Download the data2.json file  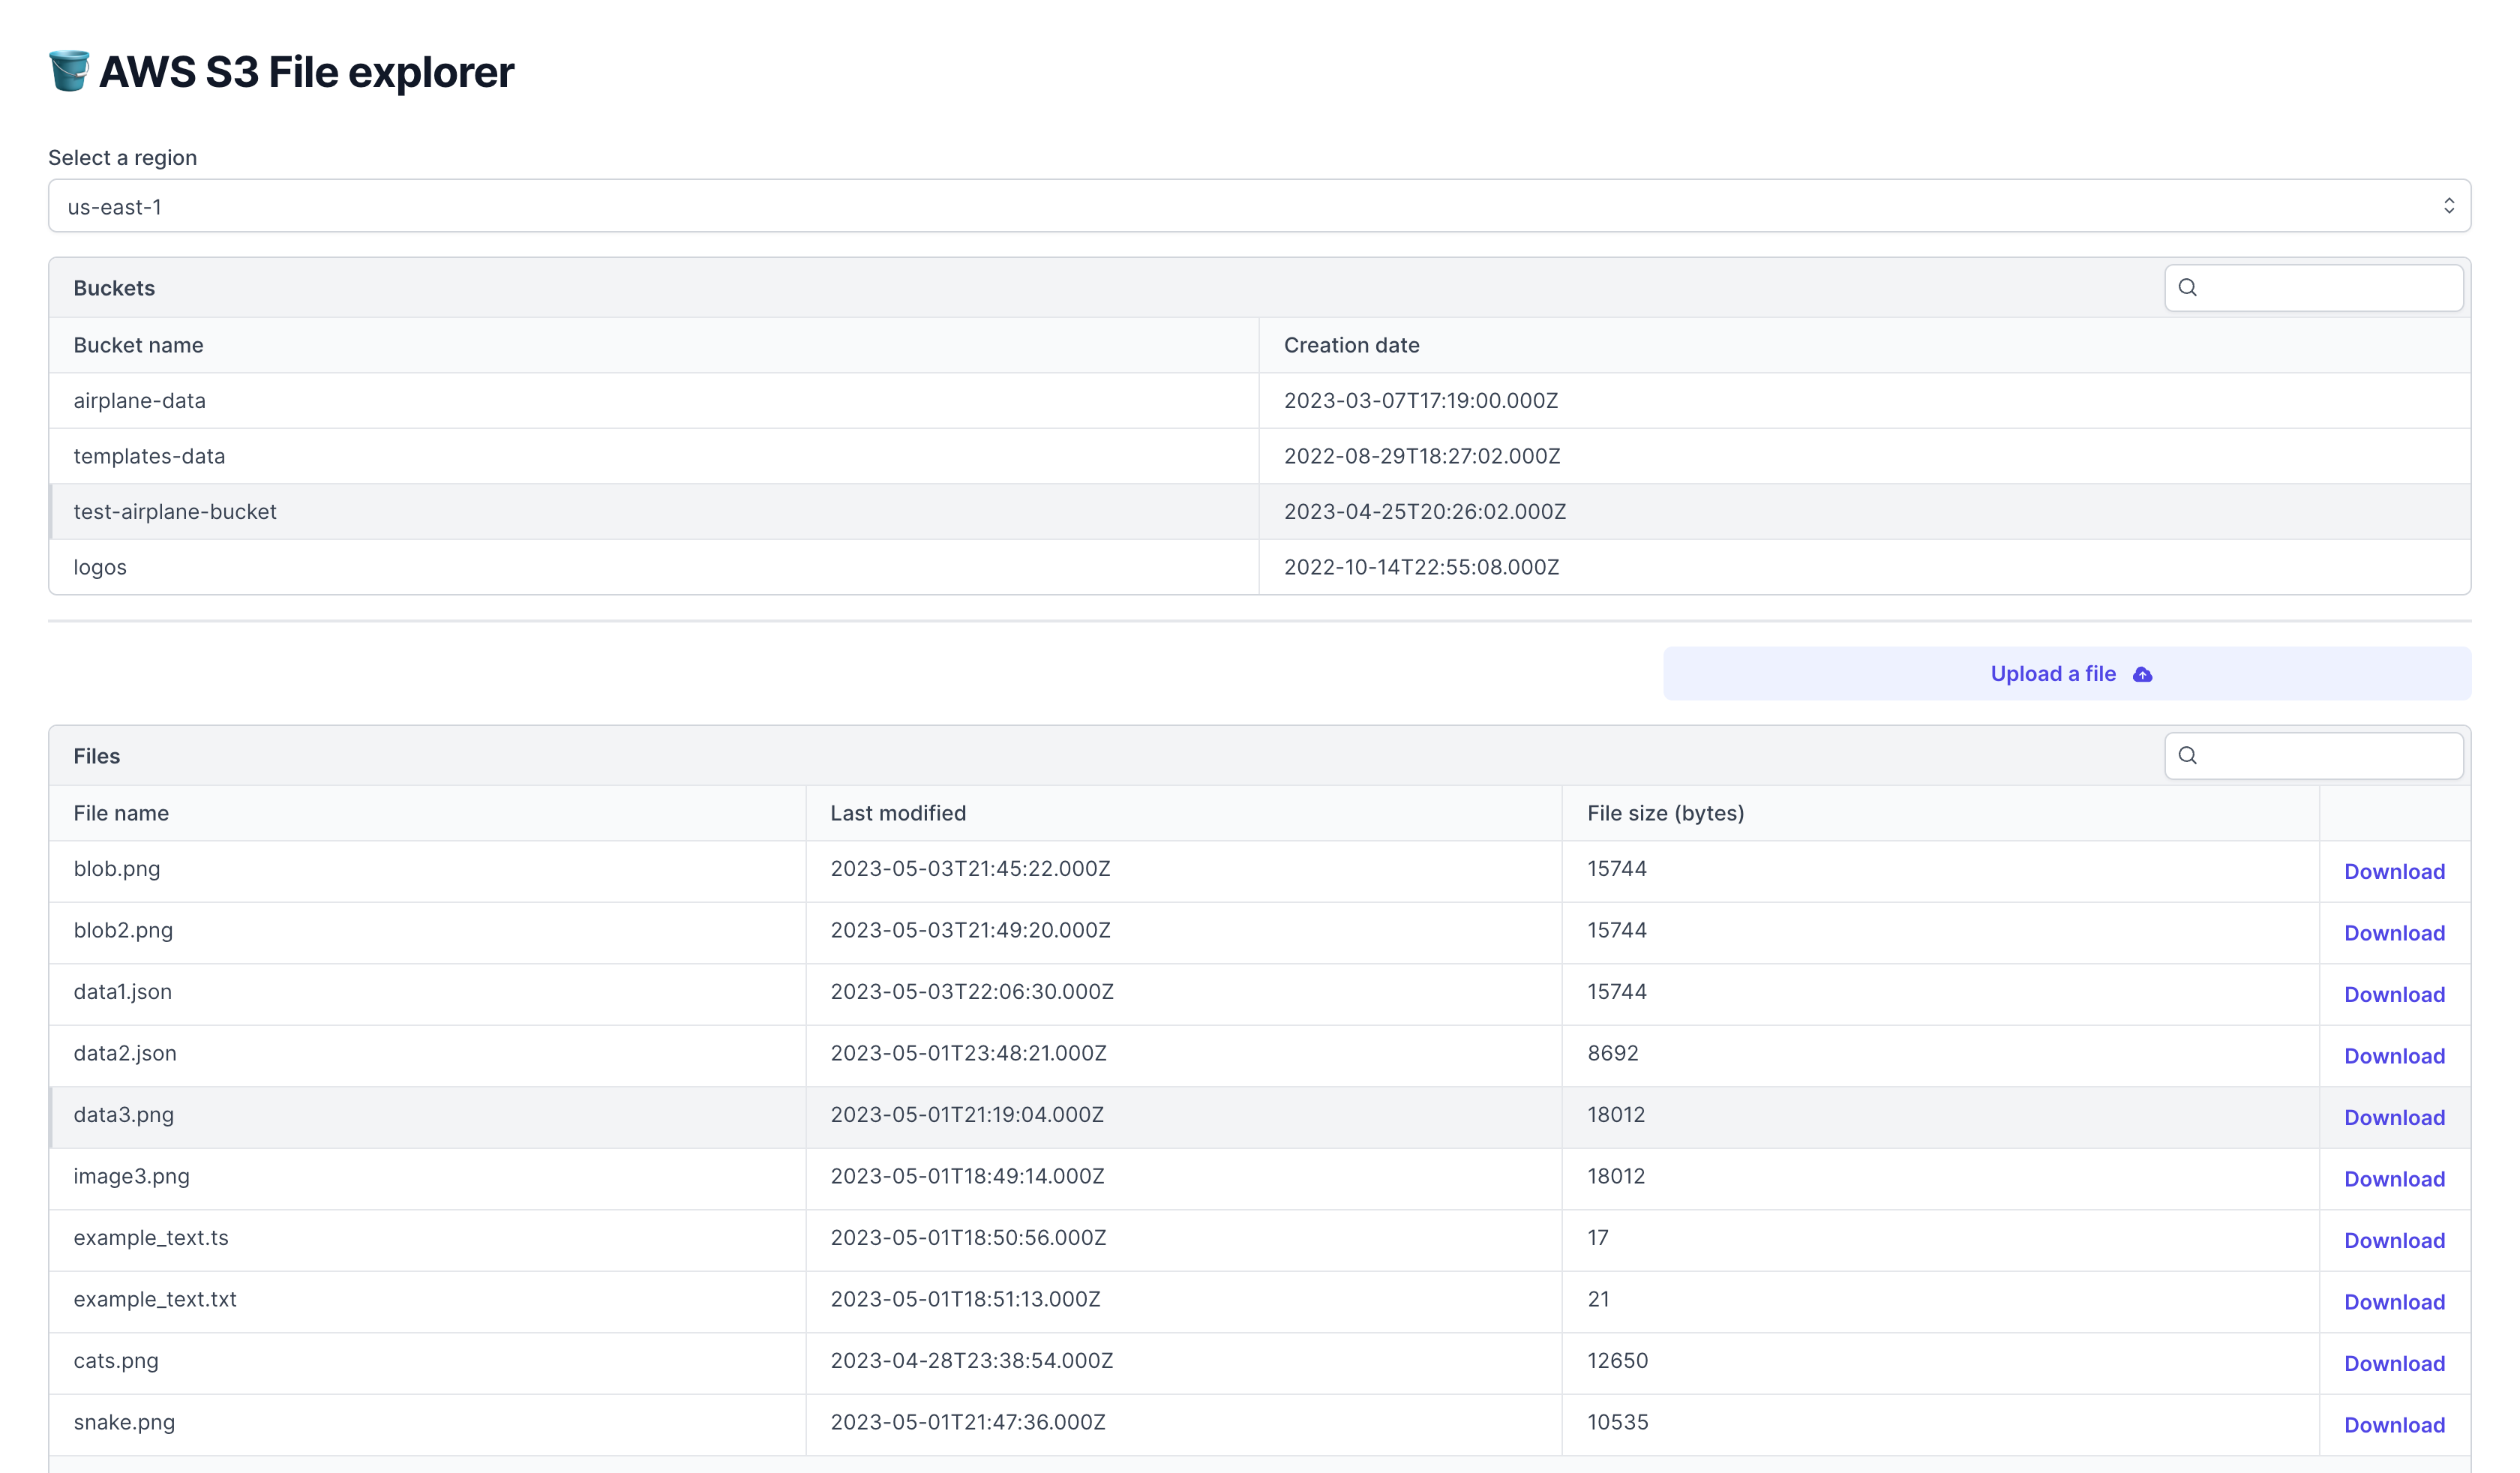pyautogui.click(x=2394, y=1056)
